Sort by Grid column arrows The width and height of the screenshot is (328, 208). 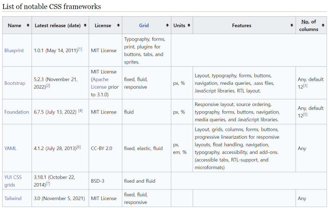[x=167, y=25]
